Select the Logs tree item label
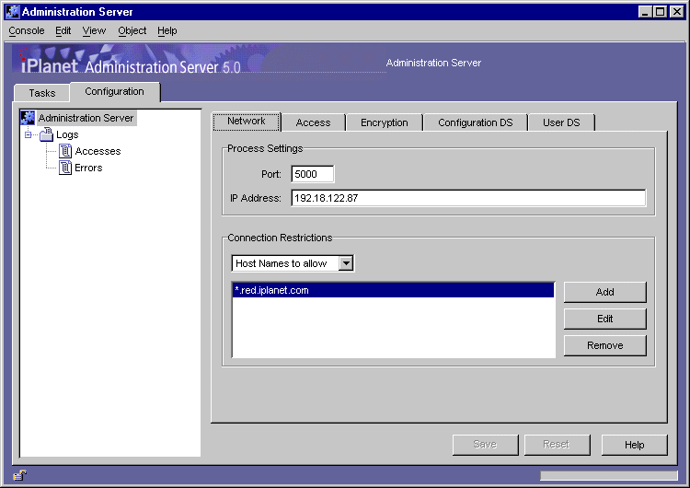Image resolution: width=690 pixels, height=488 pixels. (x=67, y=134)
